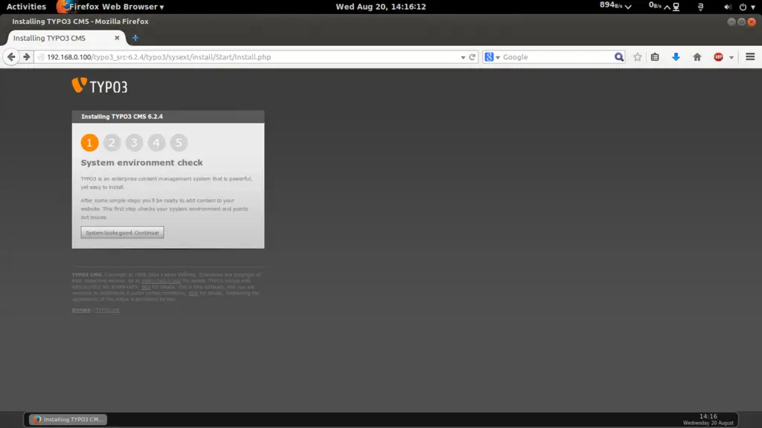
Task: Open the clock and calendar menu
Action: pyautogui.click(x=380, y=7)
